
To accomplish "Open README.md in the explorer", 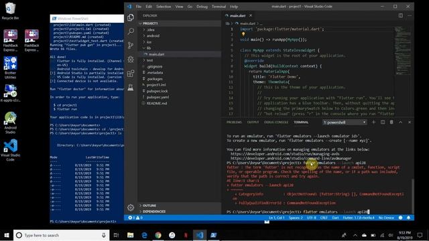I will click(x=180, y=103).
